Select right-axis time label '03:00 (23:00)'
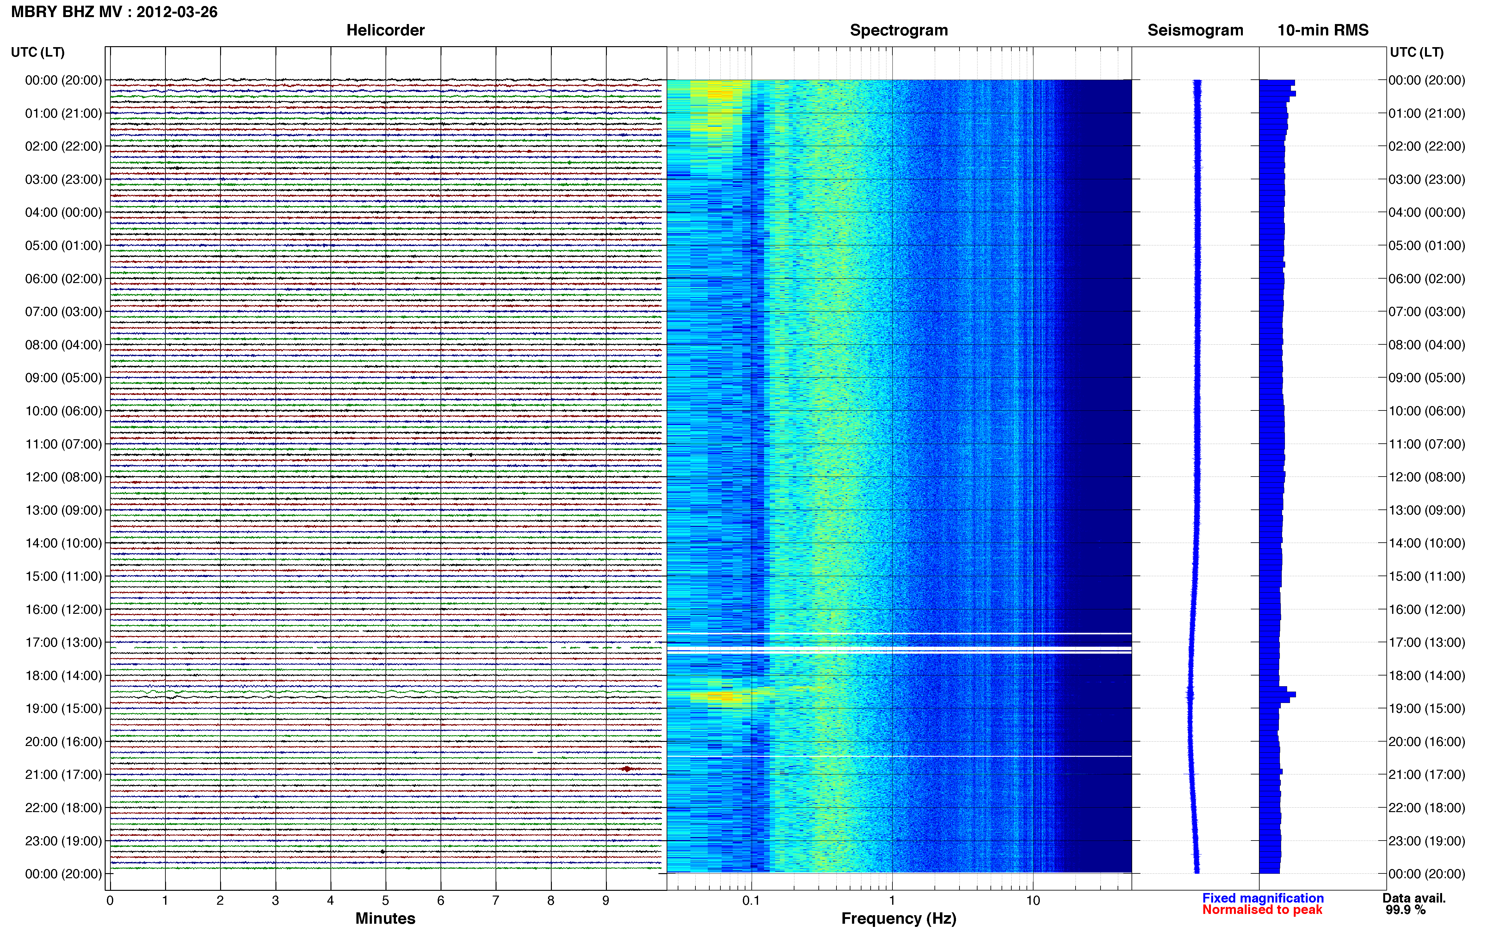This screenshot has height=937, width=1499. pos(1427,180)
